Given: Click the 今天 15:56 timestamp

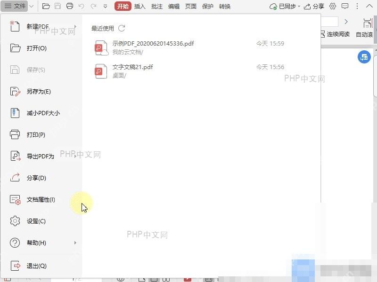Looking at the screenshot, I should click(270, 67).
